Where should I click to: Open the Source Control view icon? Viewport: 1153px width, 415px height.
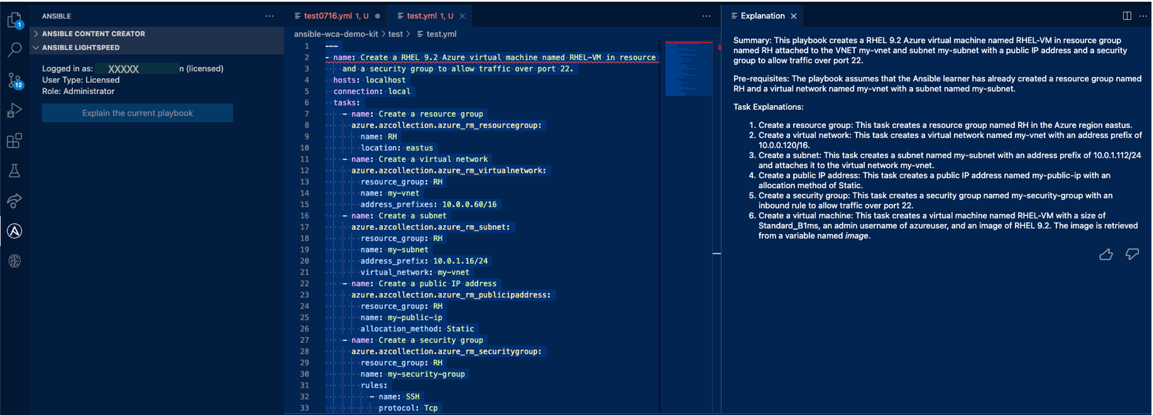point(14,80)
